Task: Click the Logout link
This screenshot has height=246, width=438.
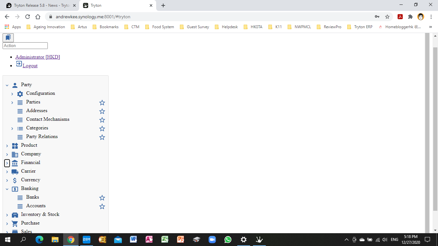Action: (30, 66)
